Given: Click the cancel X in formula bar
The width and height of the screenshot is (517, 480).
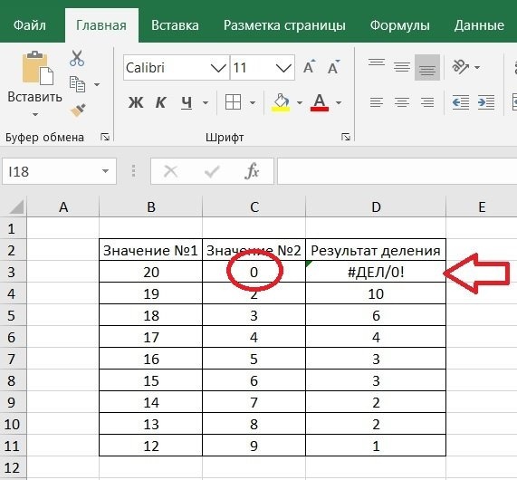Looking at the screenshot, I should click(x=171, y=171).
